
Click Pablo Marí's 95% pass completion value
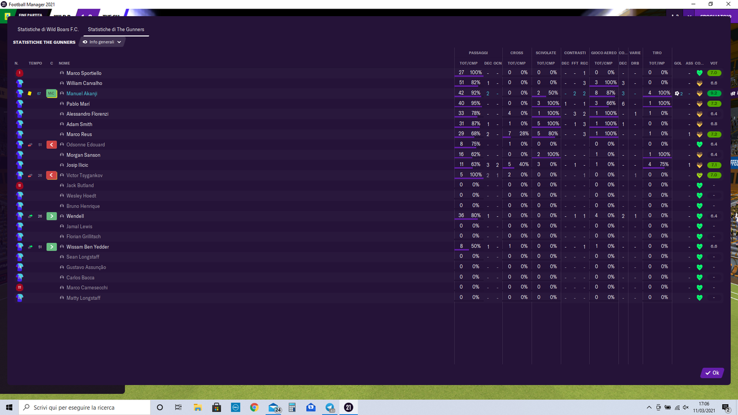[475, 104]
